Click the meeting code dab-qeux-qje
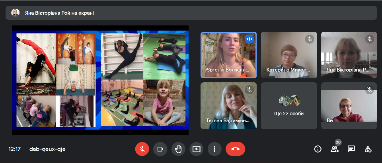Screen dimensions: 382x163 click(x=47, y=149)
